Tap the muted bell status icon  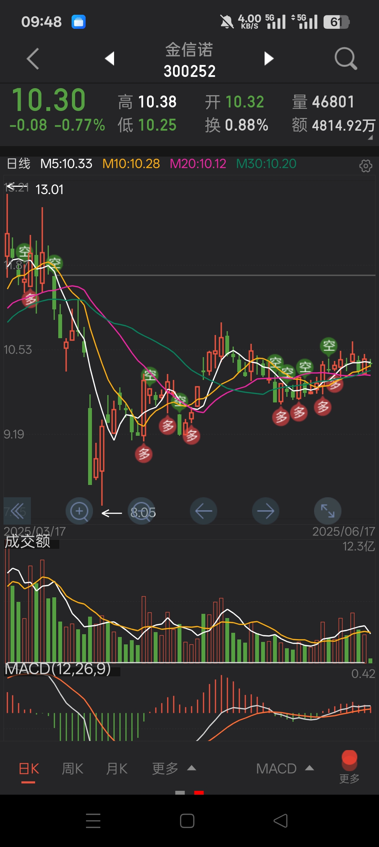[x=227, y=22]
